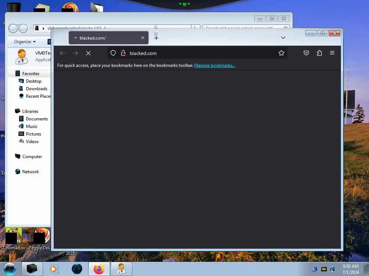Expand the List all tabs chevron
The height and width of the screenshot is (276, 369).
pyautogui.click(x=283, y=37)
